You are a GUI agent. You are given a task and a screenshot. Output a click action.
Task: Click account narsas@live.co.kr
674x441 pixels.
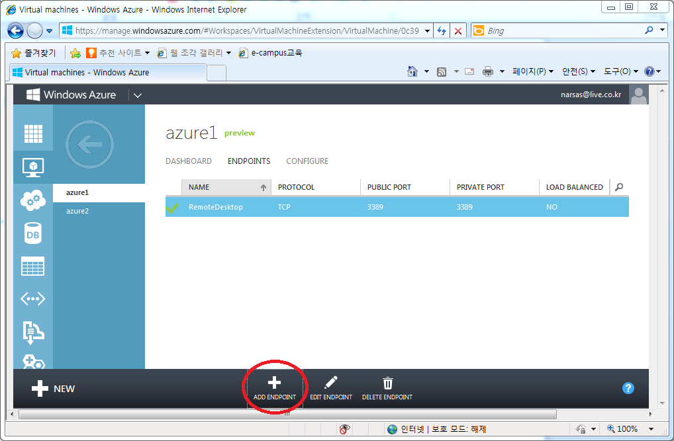coord(591,95)
